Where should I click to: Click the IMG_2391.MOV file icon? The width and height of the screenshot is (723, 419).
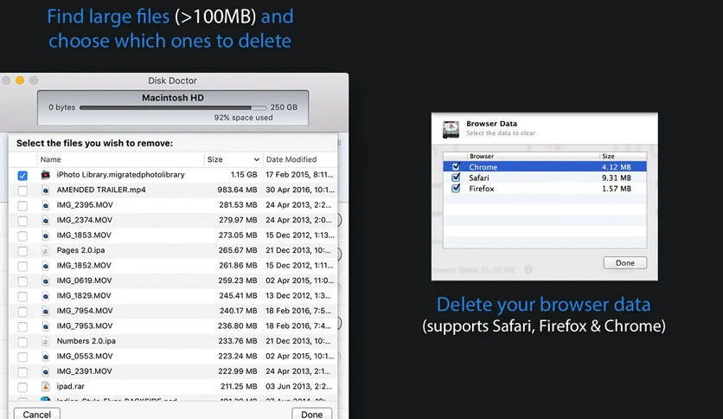tap(45, 372)
